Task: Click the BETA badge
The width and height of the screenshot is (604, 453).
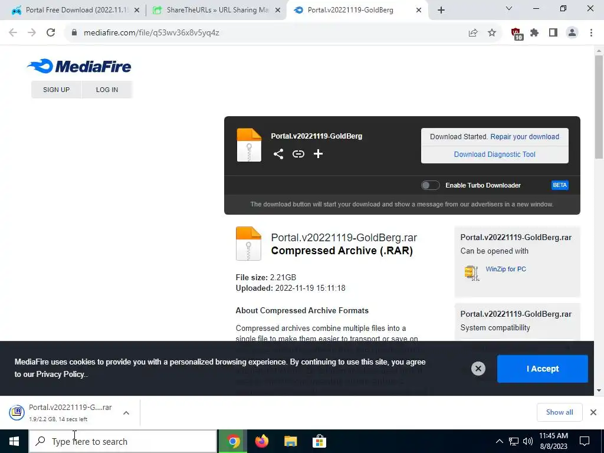Action: [560, 185]
